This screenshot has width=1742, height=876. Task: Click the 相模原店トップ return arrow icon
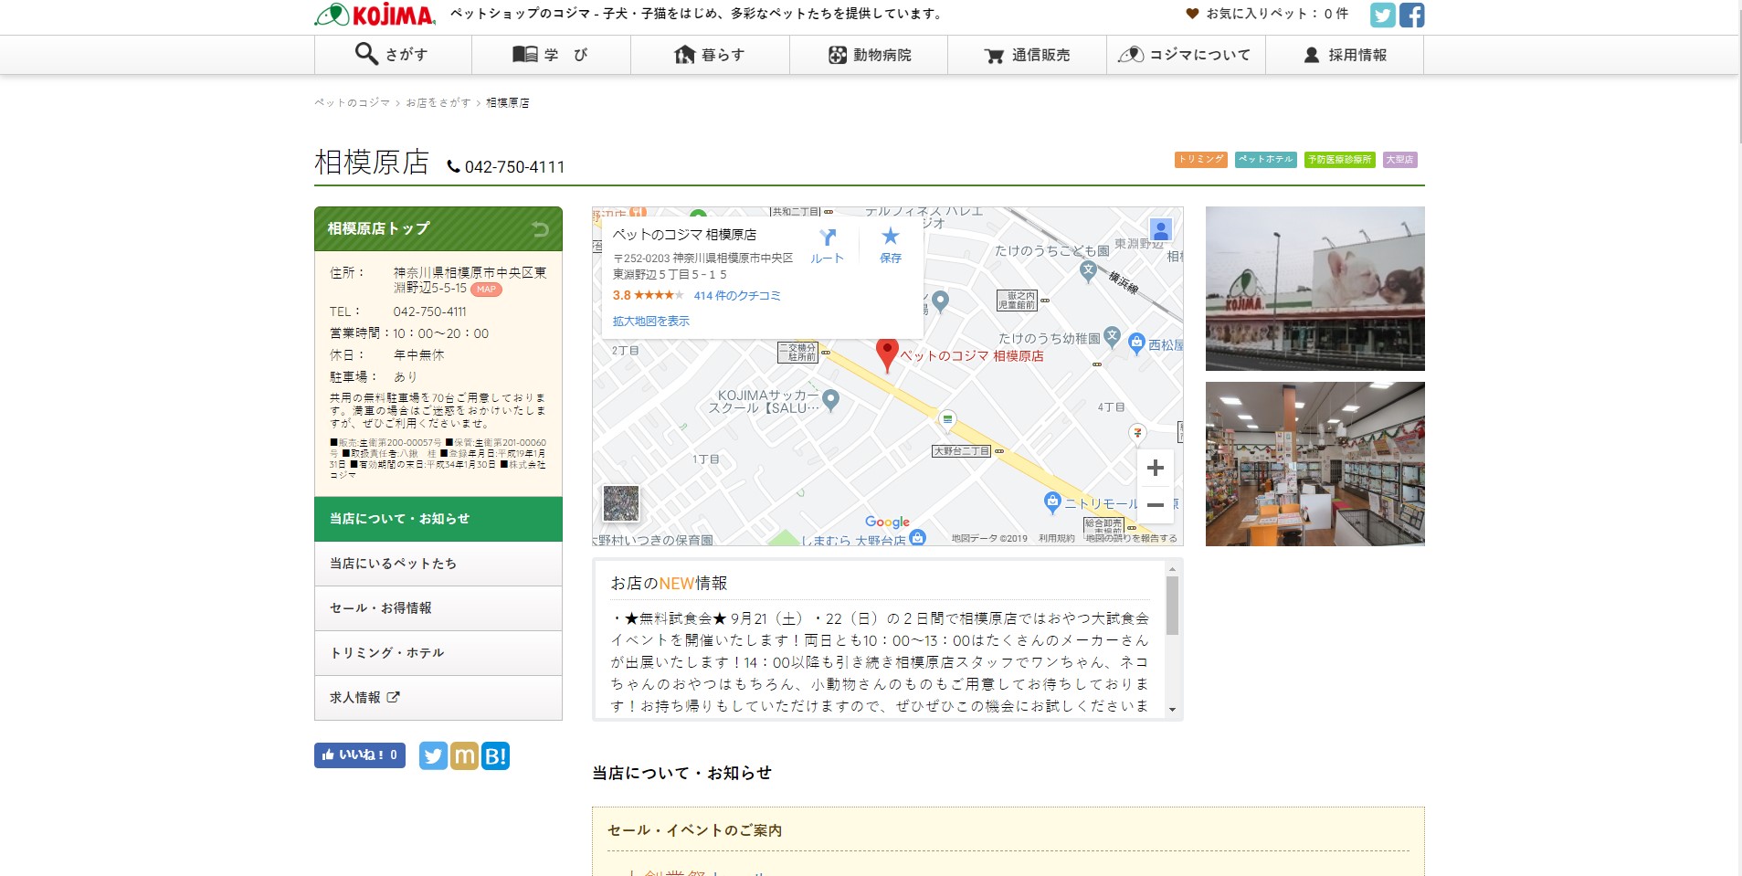540,228
